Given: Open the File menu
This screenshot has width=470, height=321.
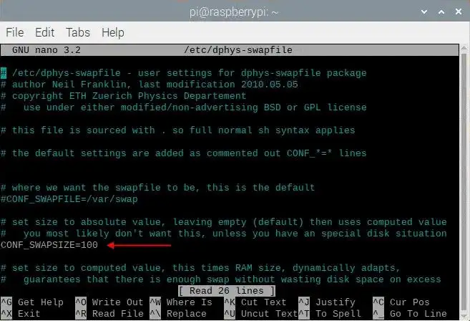Looking at the screenshot, I should pos(15,32).
